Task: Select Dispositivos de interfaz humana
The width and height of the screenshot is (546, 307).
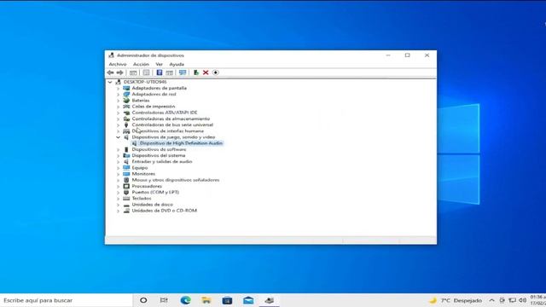Action: (168, 131)
